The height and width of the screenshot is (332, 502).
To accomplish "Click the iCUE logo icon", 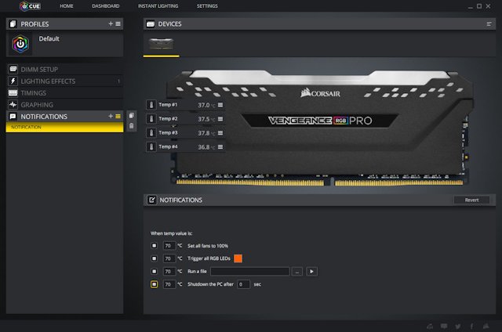I will [x=30, y=6].
